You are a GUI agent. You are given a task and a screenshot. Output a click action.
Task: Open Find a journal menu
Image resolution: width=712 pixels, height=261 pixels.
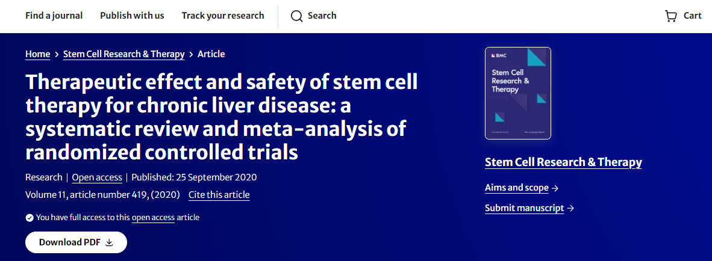54,16
